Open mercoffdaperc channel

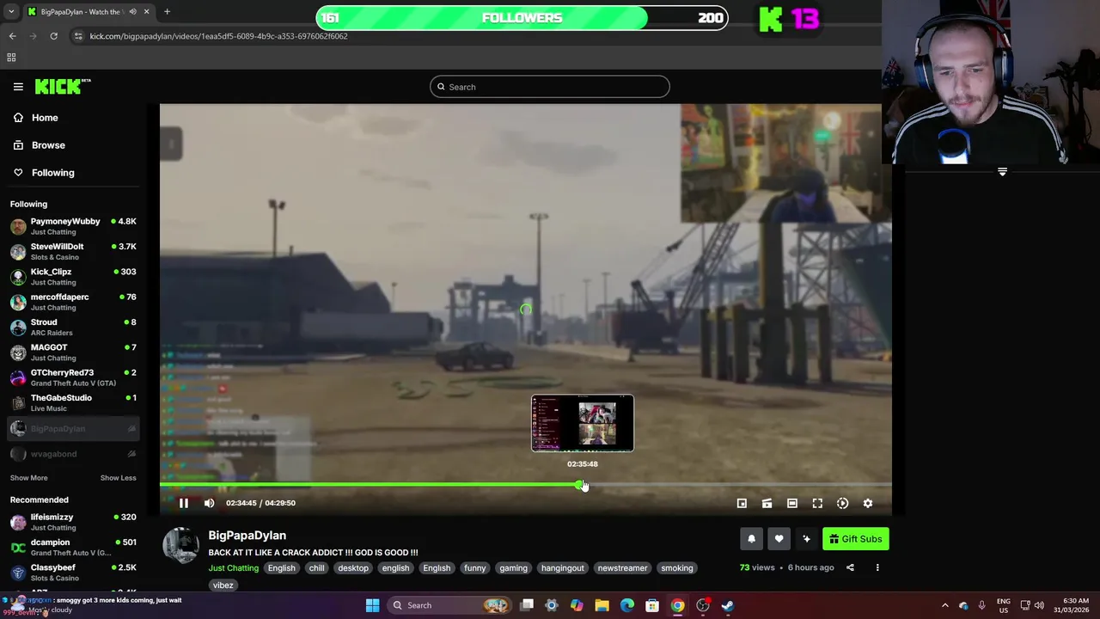[73, 302]
